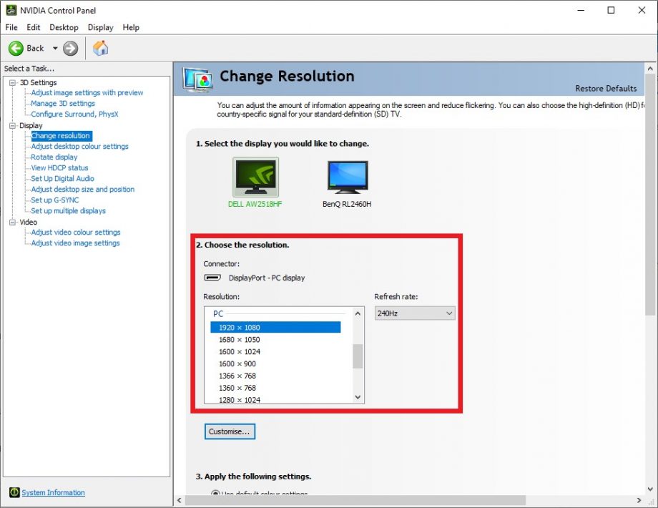
Task: Click resolution list scroll up arrow
Action: point(358,313)
